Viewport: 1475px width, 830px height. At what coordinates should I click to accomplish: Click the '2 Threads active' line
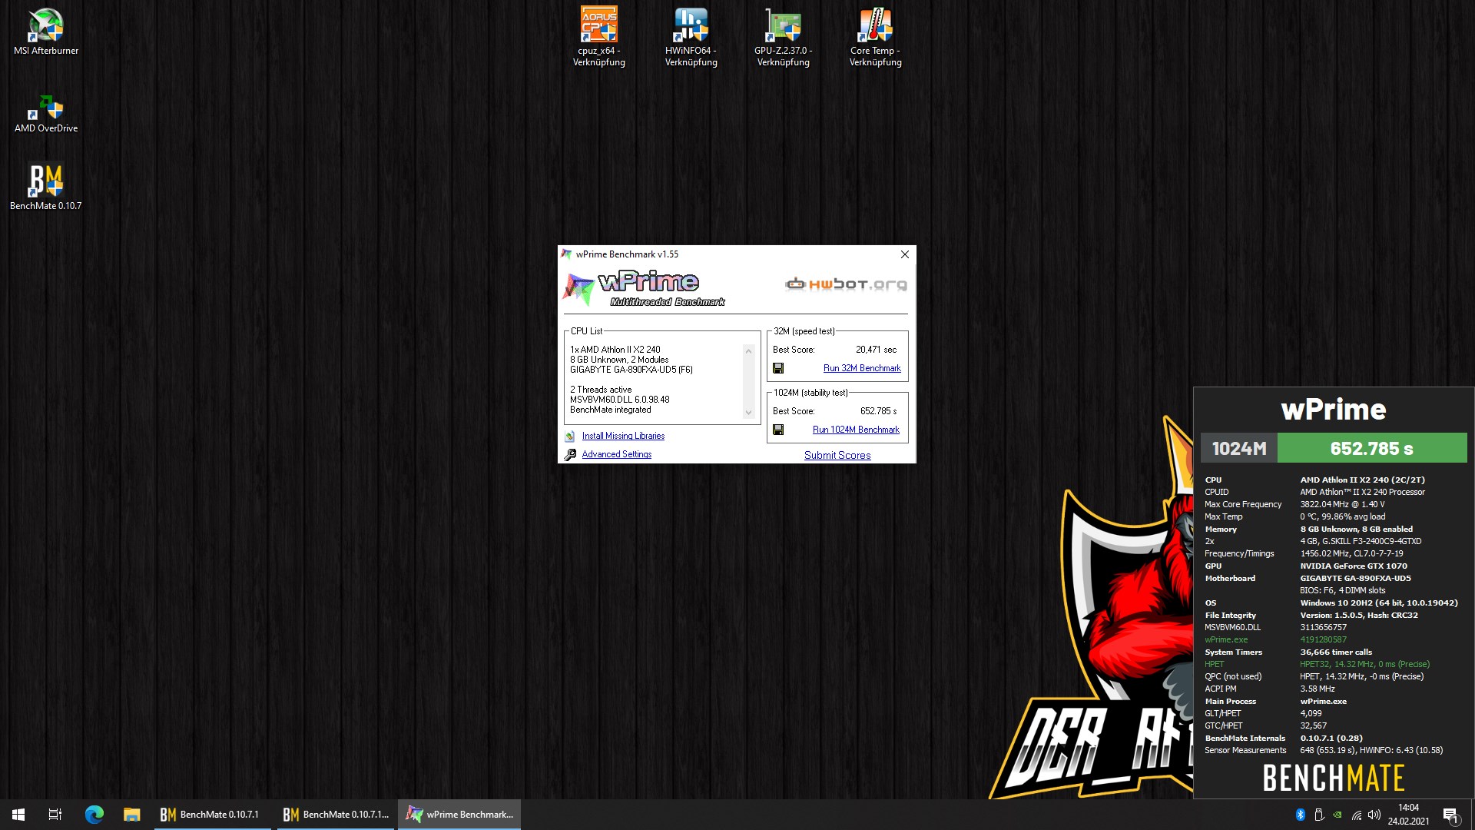coord(601,390)
